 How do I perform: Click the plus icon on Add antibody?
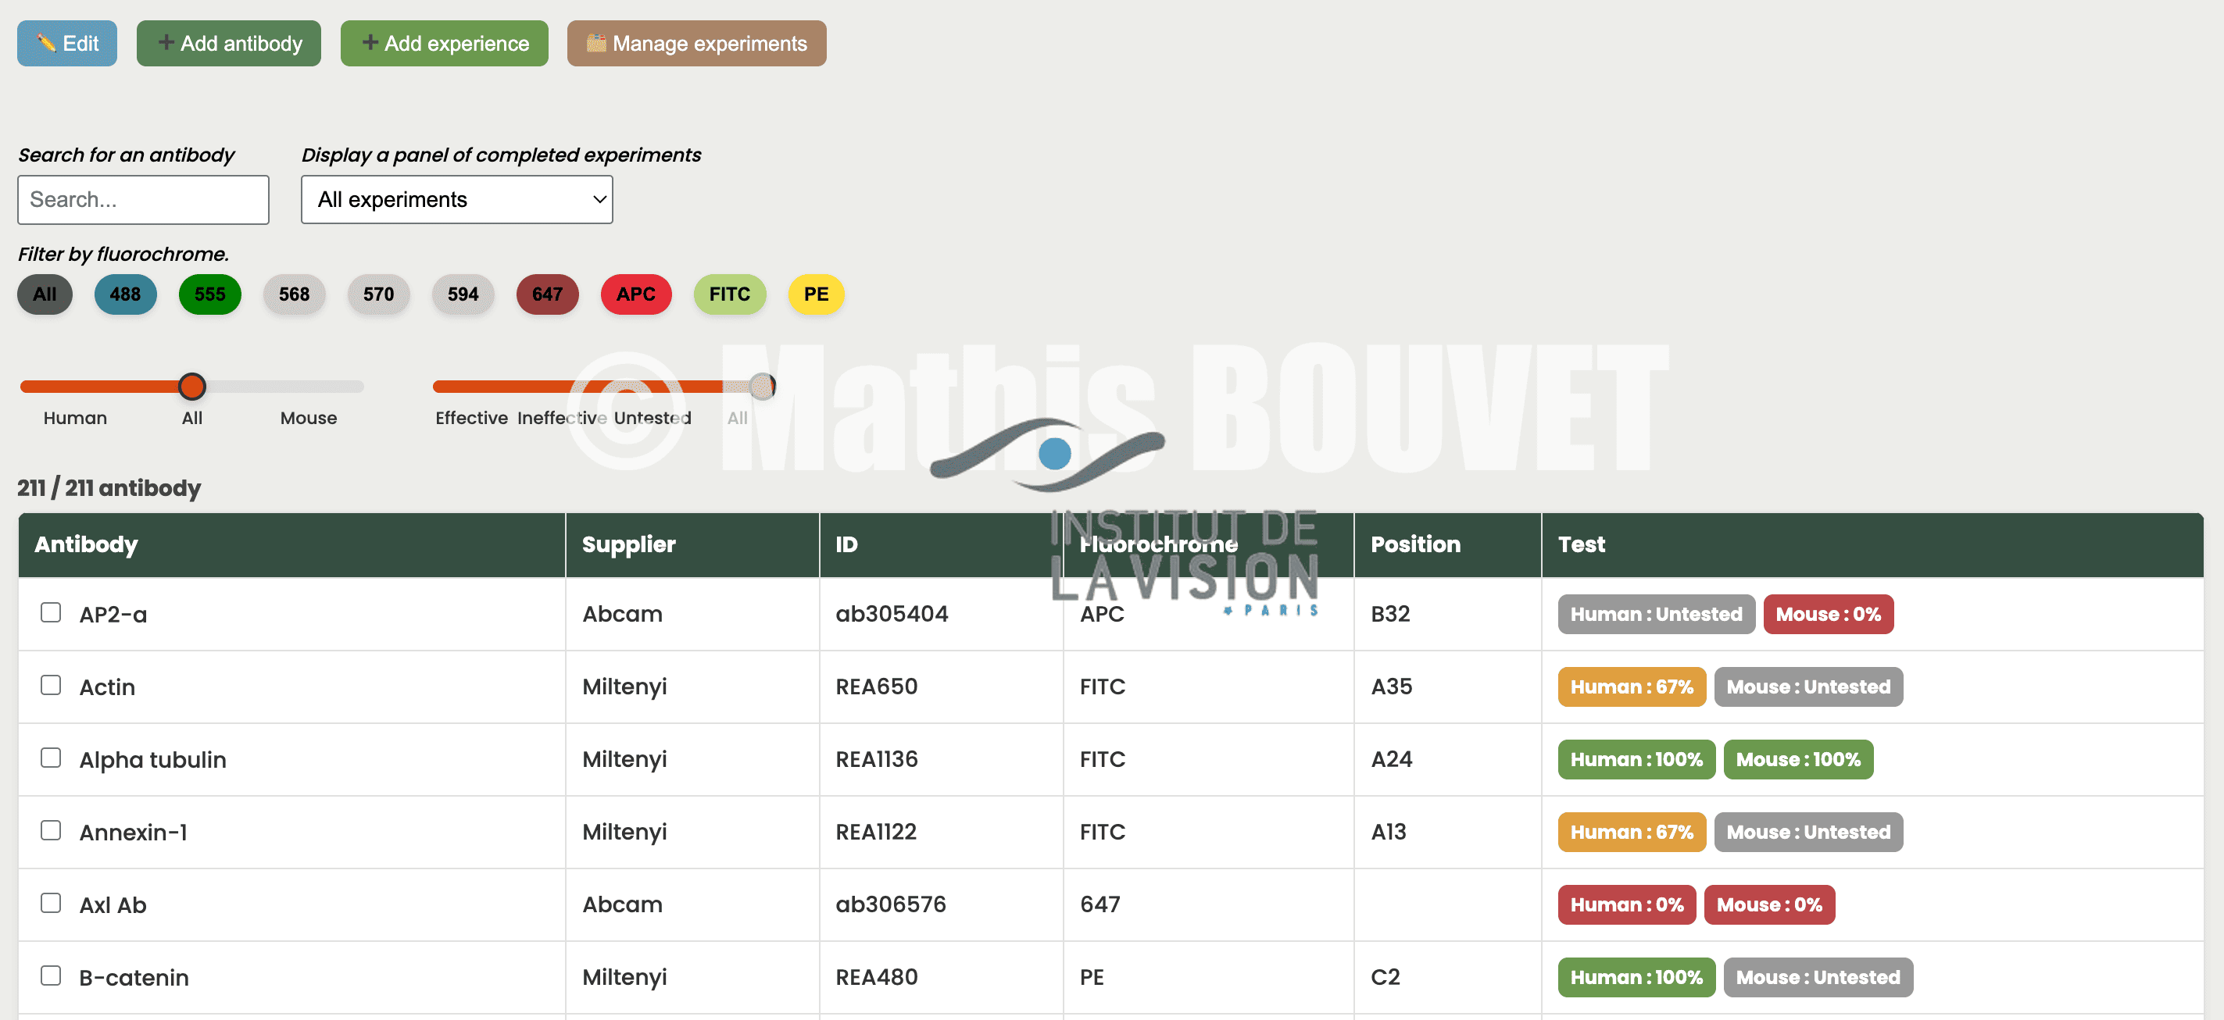pos(166,42)
